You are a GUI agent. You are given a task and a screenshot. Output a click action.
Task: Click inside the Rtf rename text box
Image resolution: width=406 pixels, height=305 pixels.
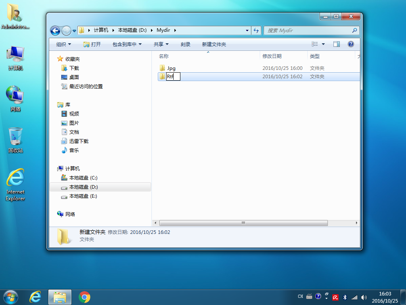[173, 77]
